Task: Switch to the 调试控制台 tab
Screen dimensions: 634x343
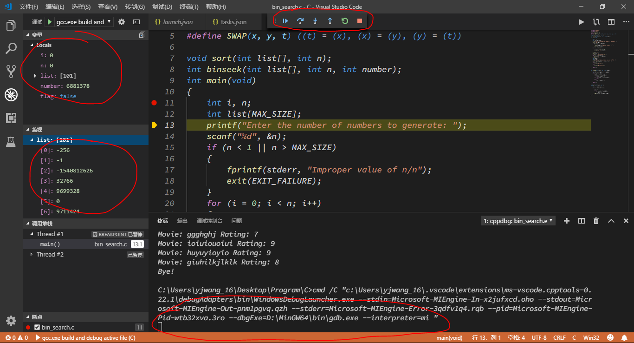Action: 209,221
